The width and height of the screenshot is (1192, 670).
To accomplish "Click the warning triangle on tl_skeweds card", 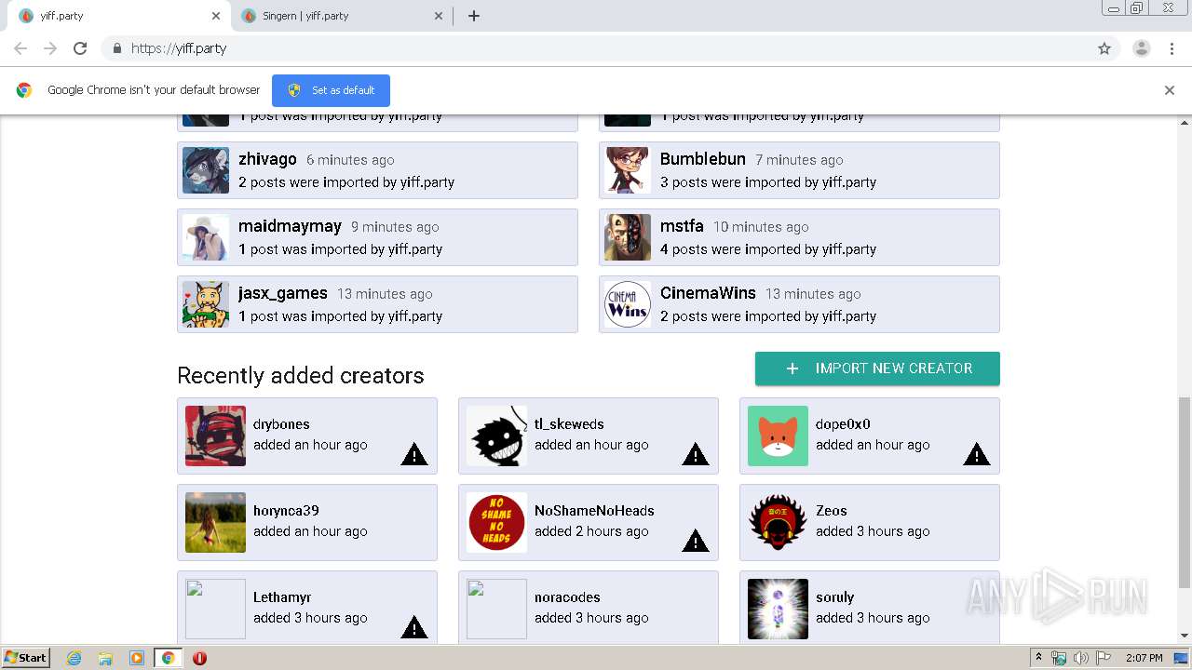I will pyautogui.click(x=696, y=454).
